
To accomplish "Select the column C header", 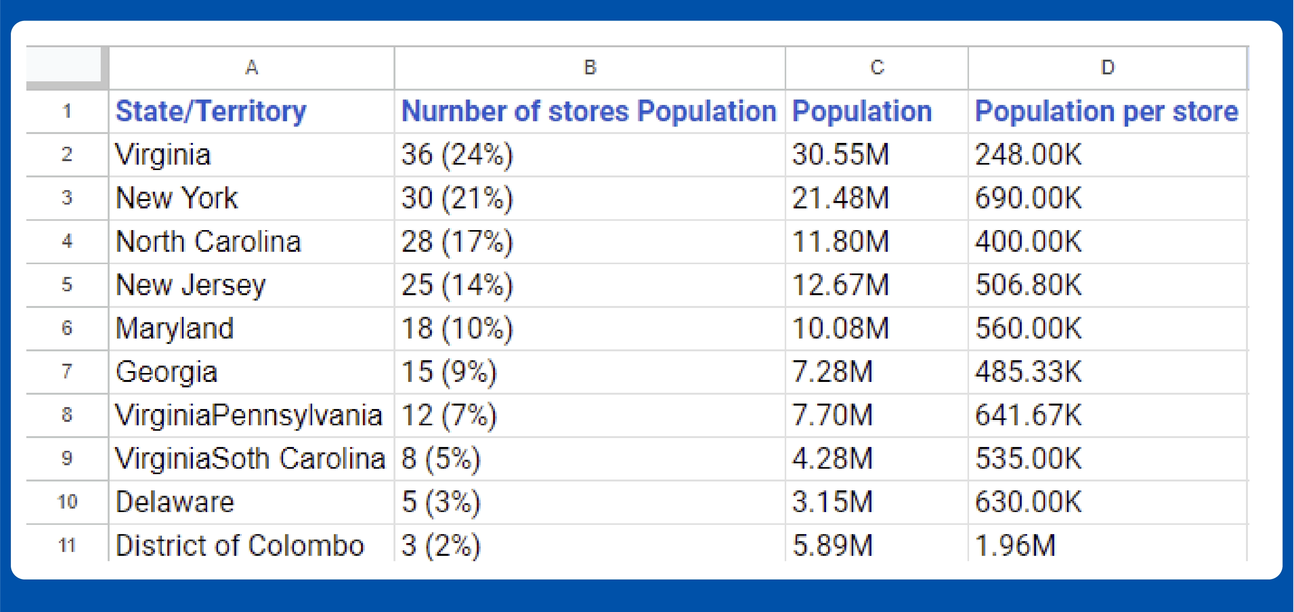I will (876, 68).
